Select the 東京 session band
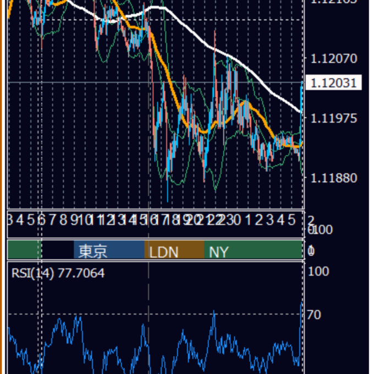Image resolution: width=374 pixels, height=374 pixels. pos(109,250)
